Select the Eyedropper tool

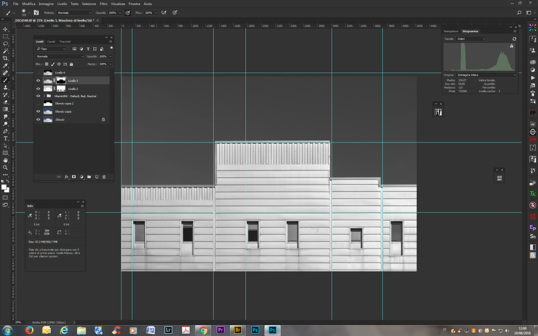coord(5,65)
